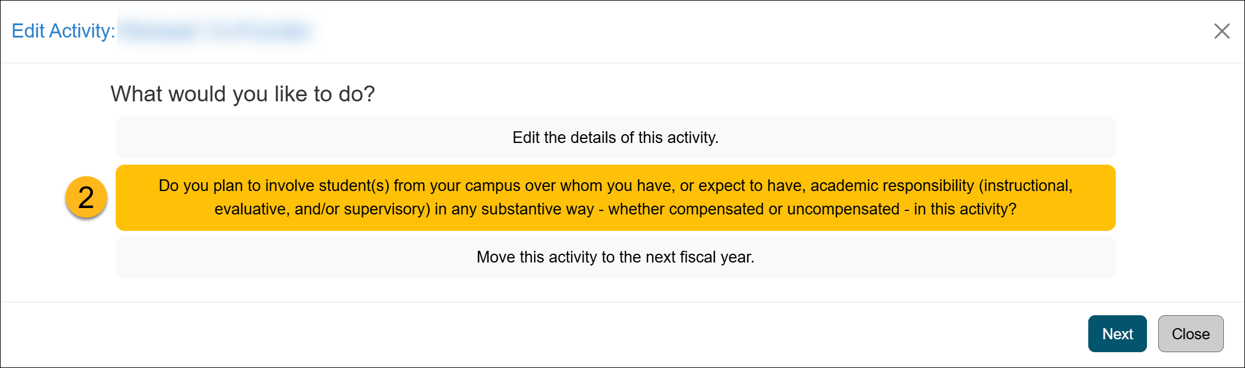1245x368 pixels.
Task: Choose the highlighted student involvement question option
Action: coord(615,197)
